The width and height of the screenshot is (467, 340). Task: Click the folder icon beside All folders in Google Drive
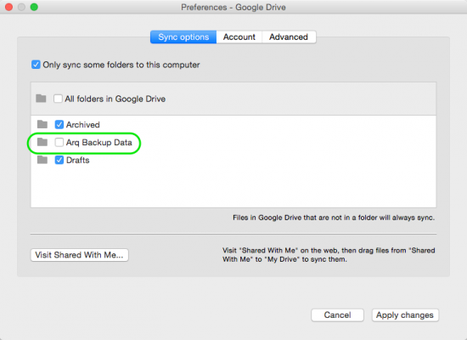(x=41, y=98)
